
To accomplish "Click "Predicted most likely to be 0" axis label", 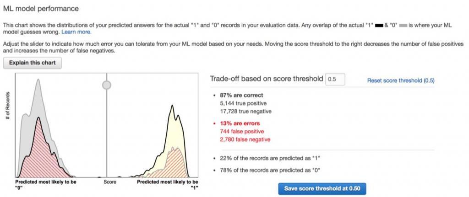I will [x=46, y=182].
